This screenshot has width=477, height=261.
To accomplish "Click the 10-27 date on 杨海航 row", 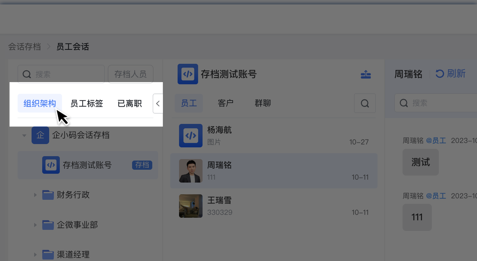I will [359, 142].
